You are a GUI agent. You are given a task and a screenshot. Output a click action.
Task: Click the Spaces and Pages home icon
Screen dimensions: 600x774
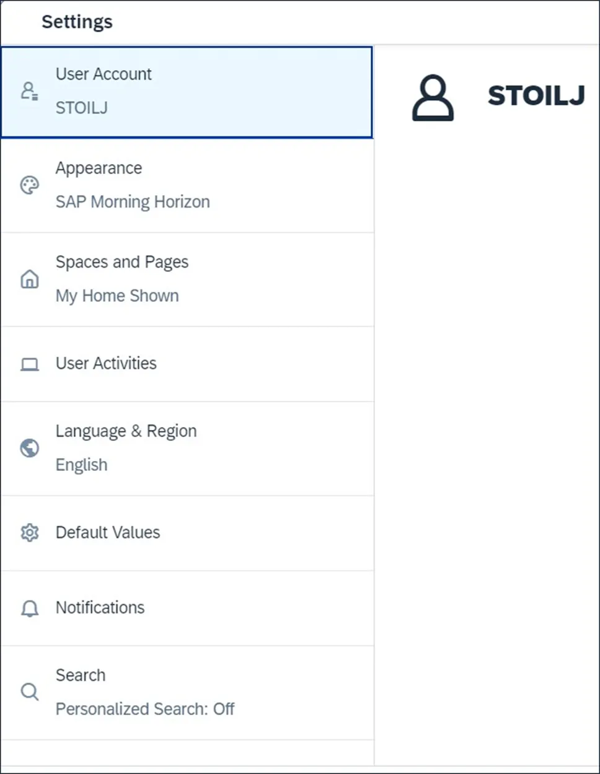click(29, 279)
